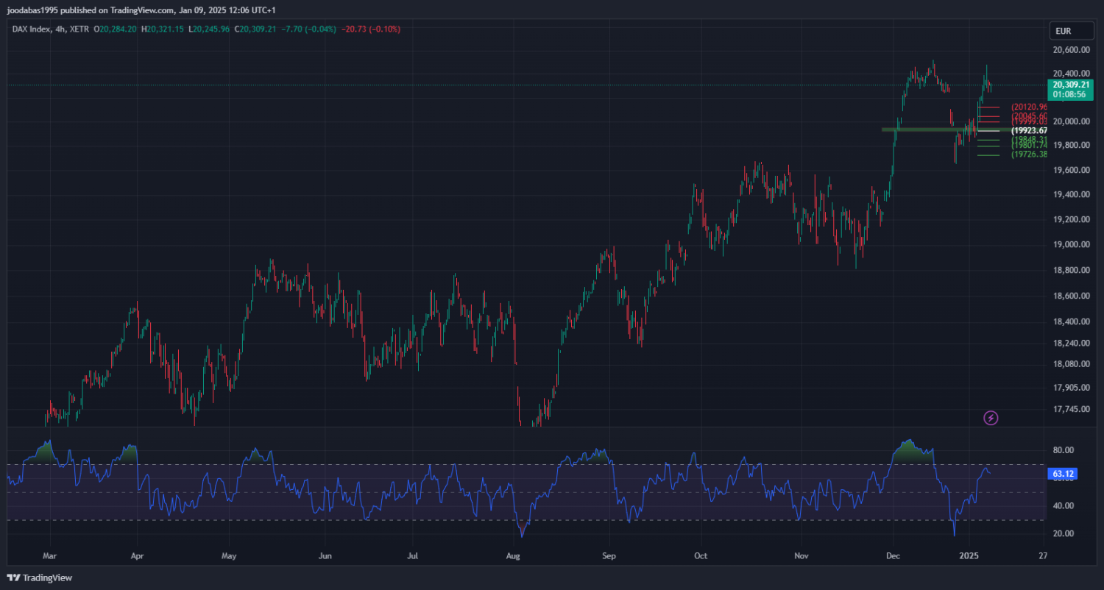Click the 2025 marker on time axis
Viewport: 1104px width, 590px height.
[970, 555]
